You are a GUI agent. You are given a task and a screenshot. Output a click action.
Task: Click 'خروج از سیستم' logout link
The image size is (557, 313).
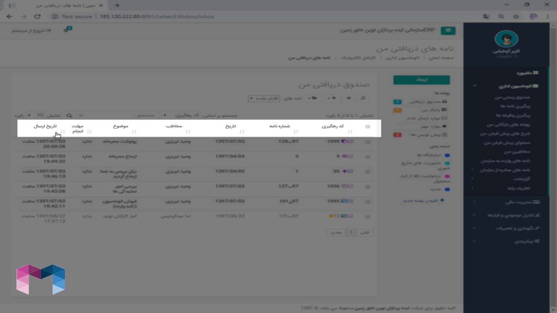pyautogui.click(x=31, y=30)
